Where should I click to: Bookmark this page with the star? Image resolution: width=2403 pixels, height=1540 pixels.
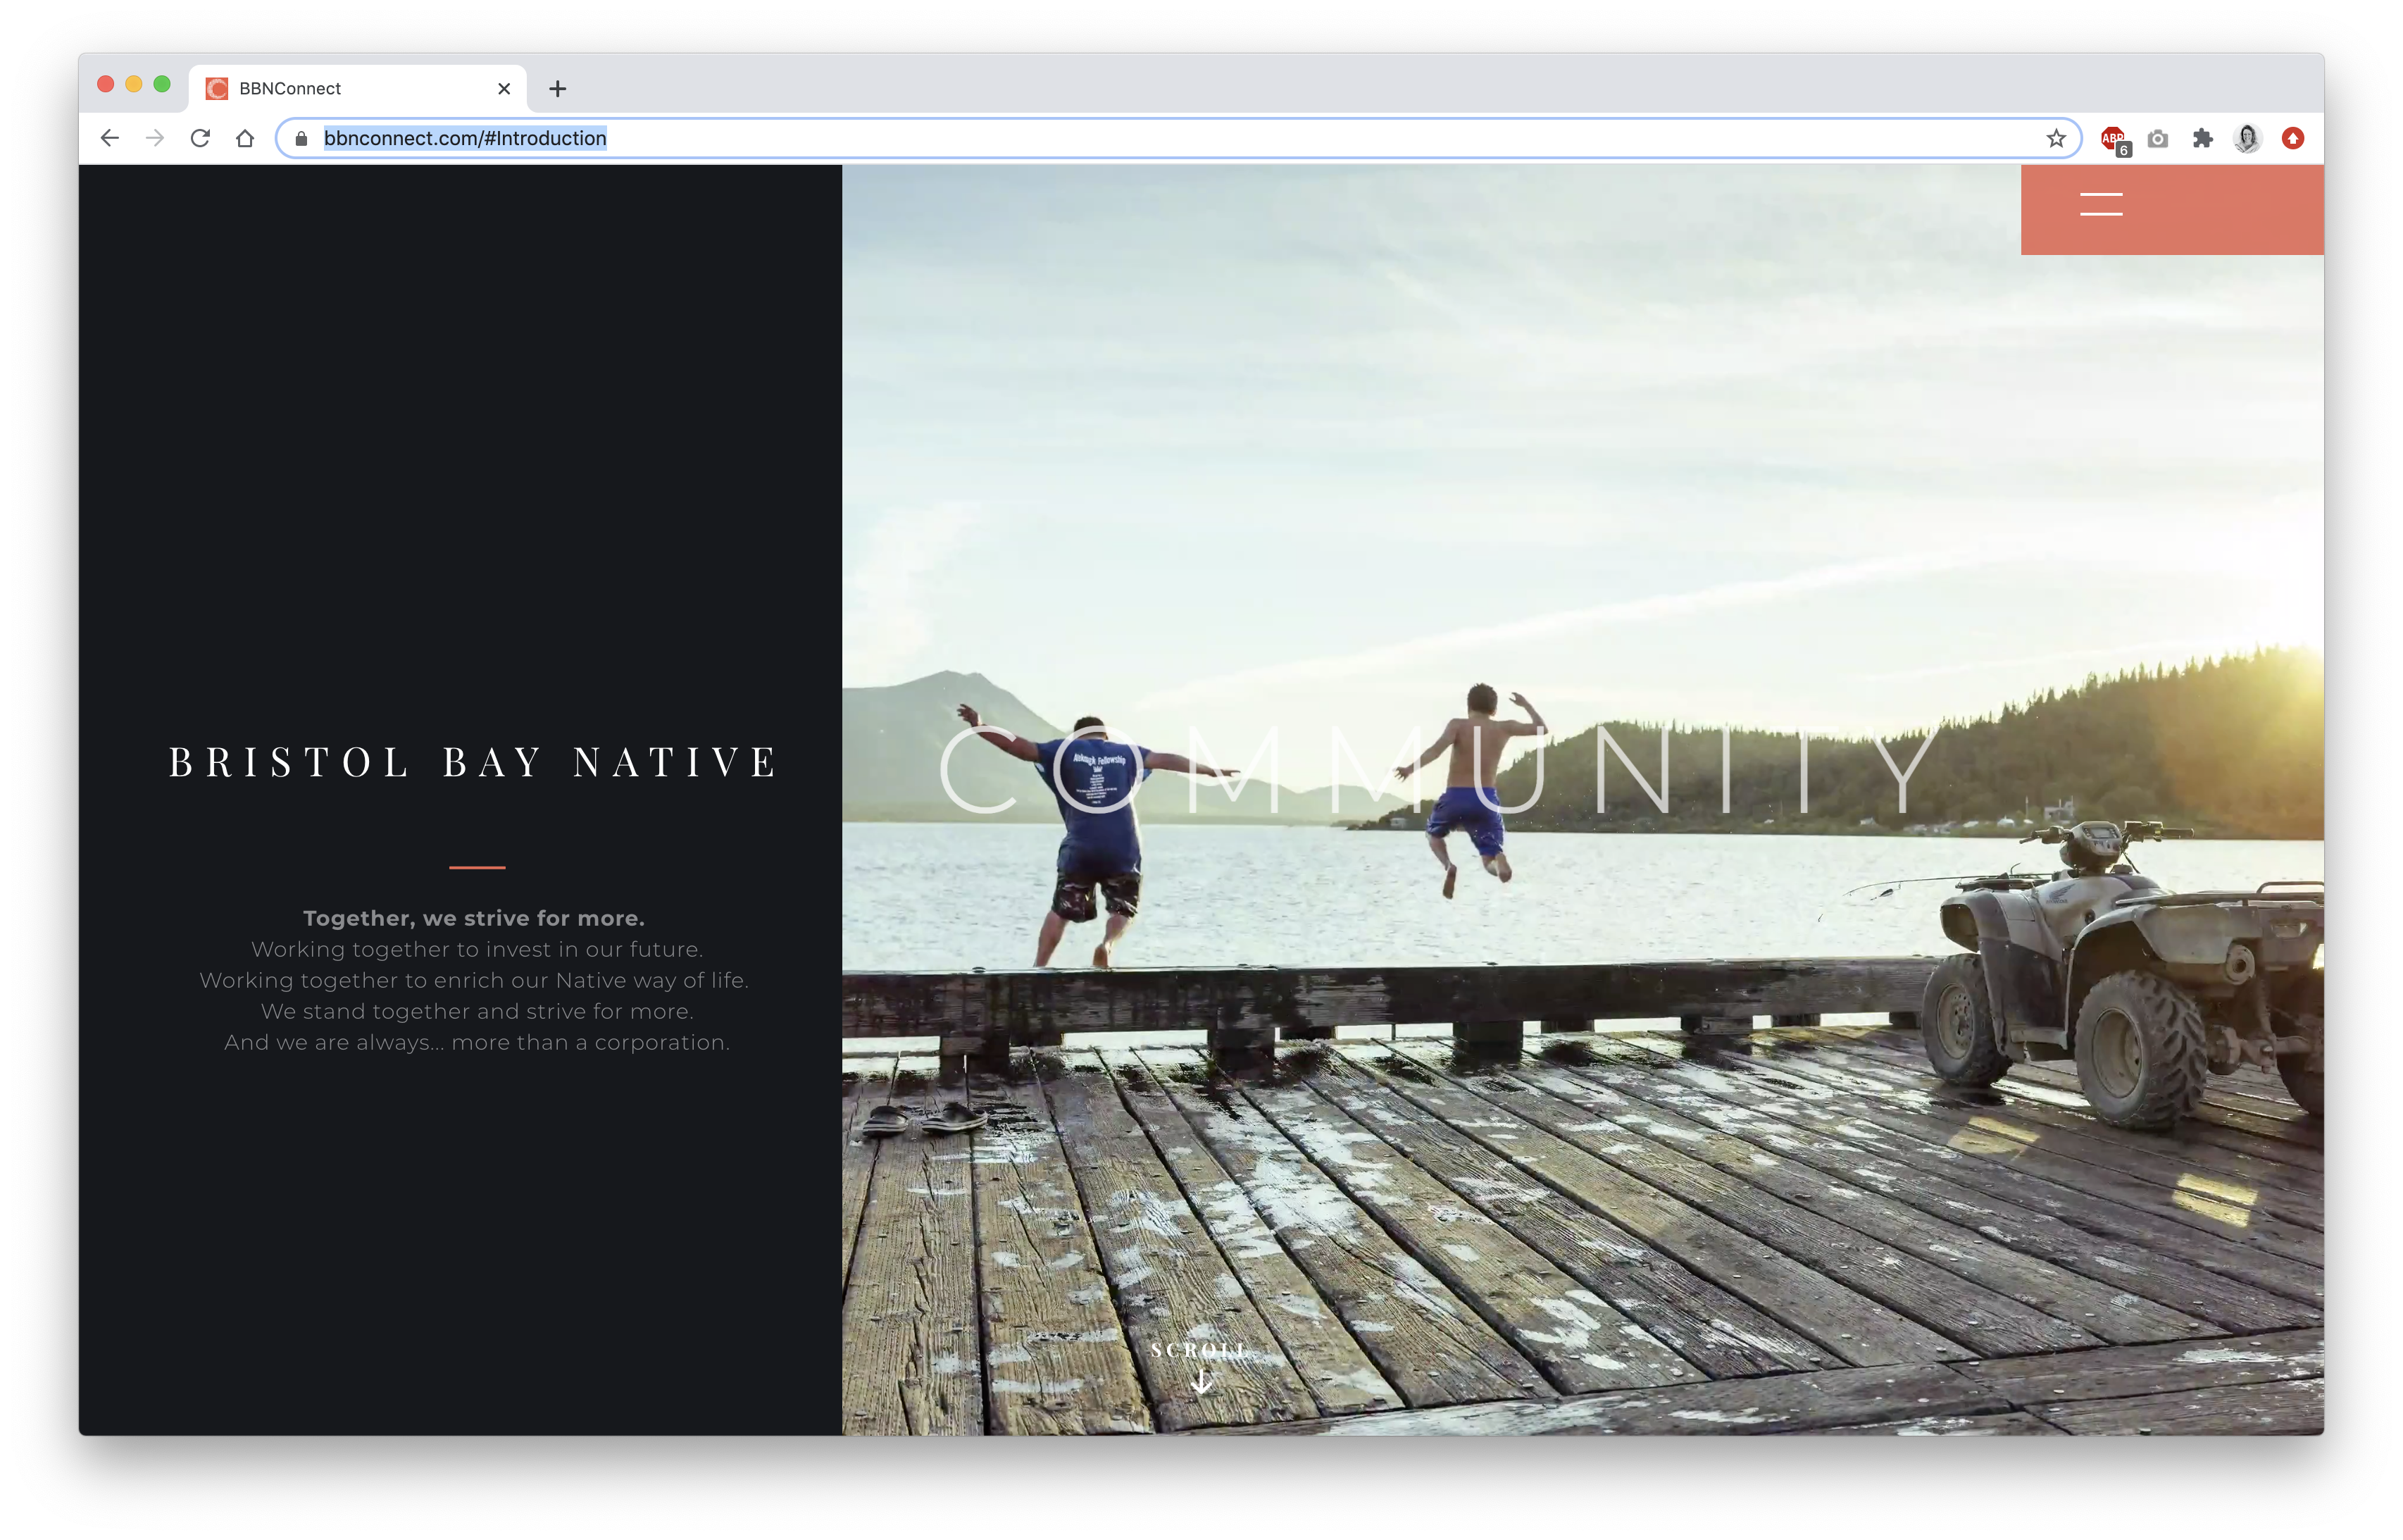(x=2055, y=138)
